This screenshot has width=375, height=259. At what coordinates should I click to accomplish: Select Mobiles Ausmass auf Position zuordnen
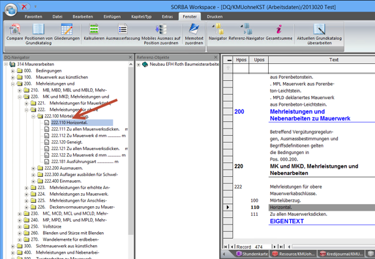tap(161, 34)
